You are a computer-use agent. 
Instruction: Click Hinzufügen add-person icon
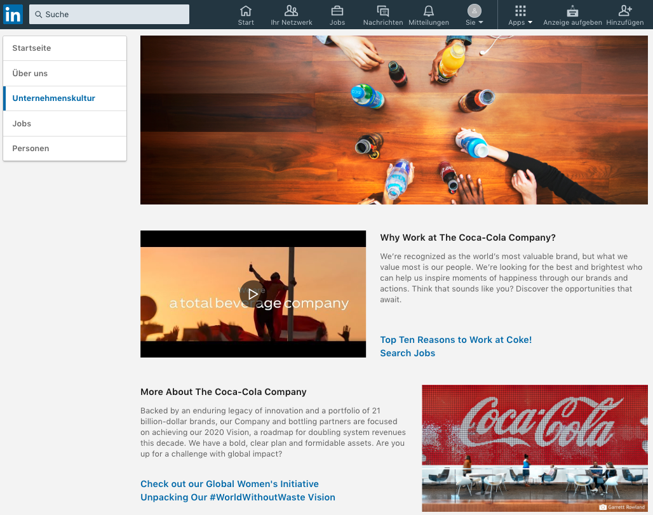click(x=625, y=11)
